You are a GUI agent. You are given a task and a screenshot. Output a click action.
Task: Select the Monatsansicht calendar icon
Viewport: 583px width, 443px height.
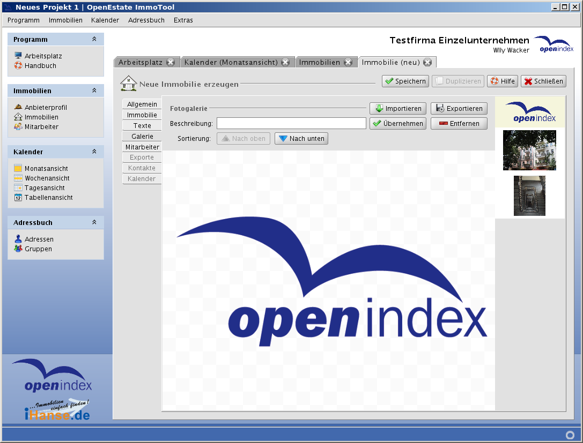pyautogui.click(x=18, y=169)
